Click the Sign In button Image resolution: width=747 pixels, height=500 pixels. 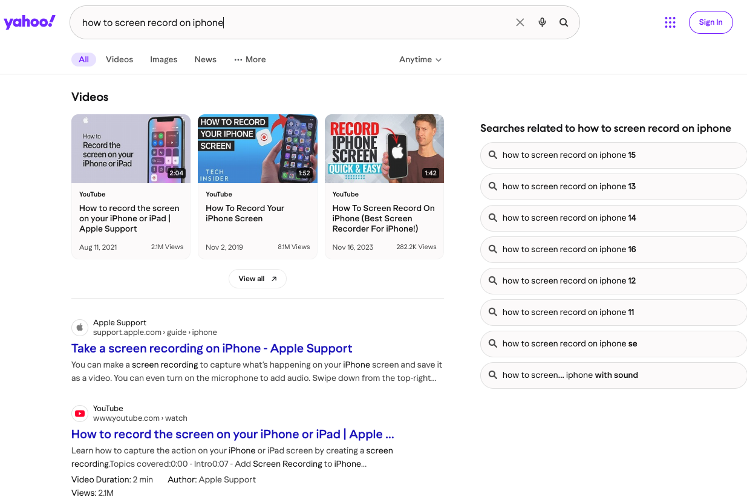[711, 22]
